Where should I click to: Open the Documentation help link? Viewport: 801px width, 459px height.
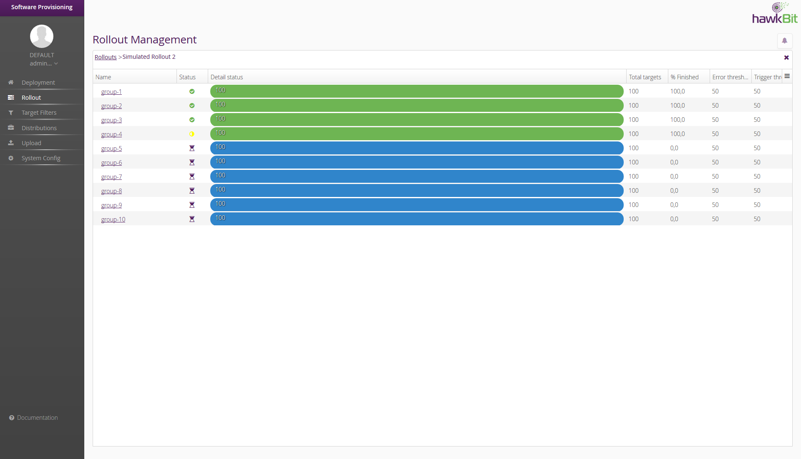coord(37,418)
